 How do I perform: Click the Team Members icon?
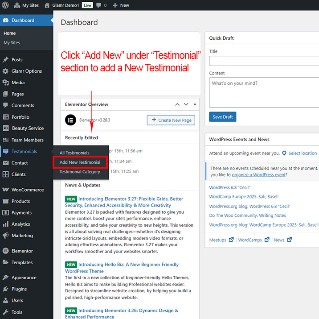tap(6, 140)
